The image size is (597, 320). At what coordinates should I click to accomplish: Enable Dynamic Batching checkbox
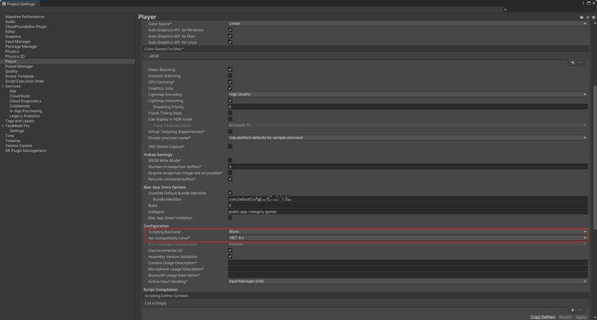230,76
